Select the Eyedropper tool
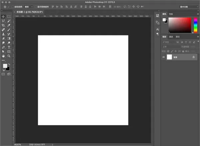 click(x=9, y=25)
